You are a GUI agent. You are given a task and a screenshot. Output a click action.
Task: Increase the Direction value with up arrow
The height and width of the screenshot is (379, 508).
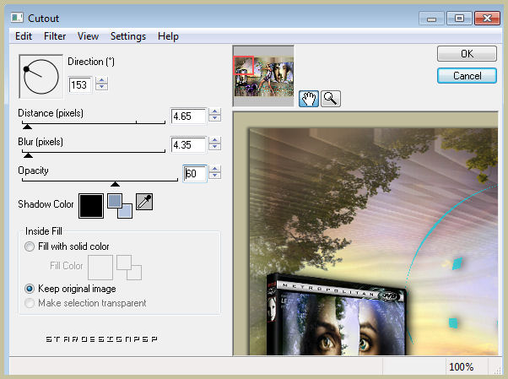click(x=102, y=80)
